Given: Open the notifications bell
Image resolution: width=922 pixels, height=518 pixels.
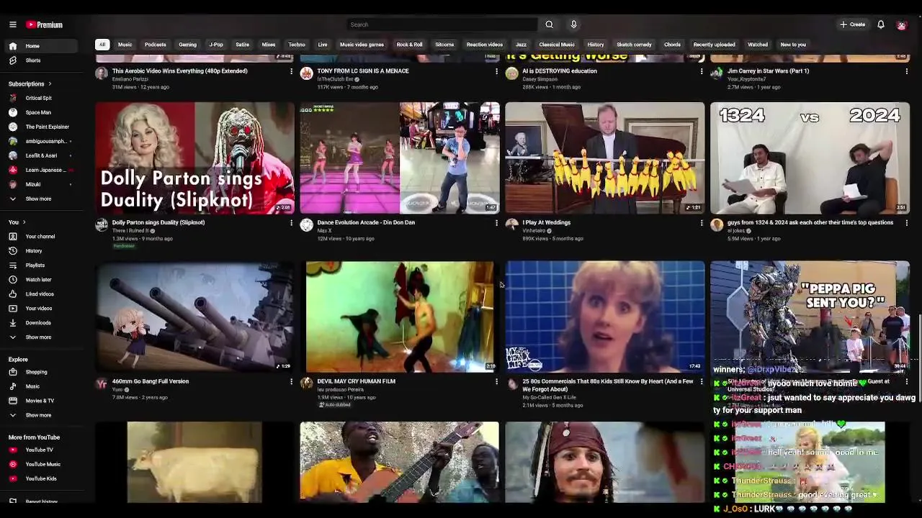Looking at the screenshot, I should pyautogui.click(x=880, y=24).
